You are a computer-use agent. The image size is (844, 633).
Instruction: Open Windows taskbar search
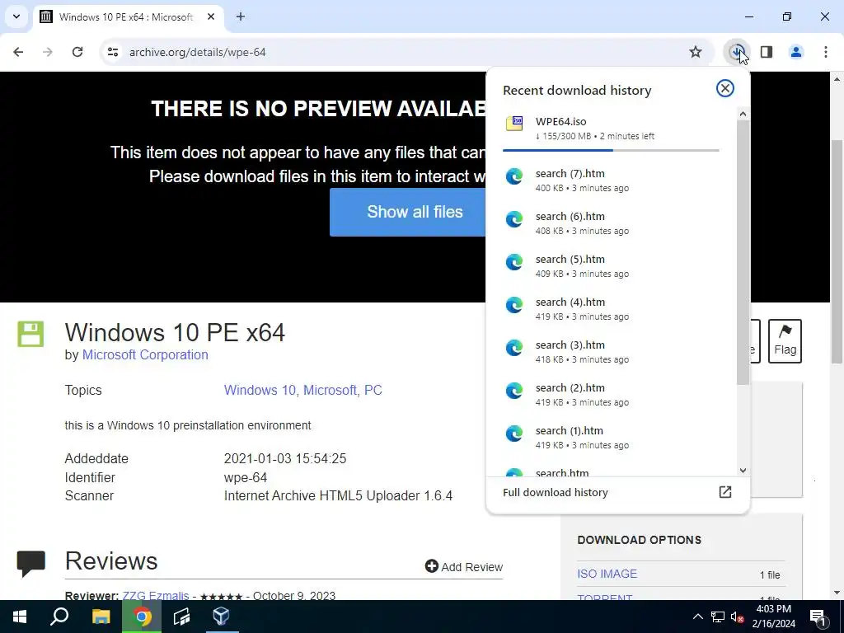coord(59,617)
